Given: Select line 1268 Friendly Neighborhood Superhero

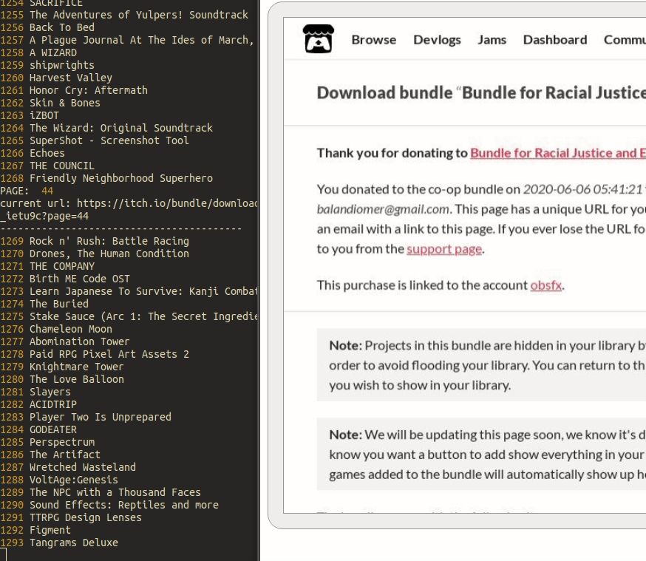Looking at the screenshot, I should pos(106,178).
